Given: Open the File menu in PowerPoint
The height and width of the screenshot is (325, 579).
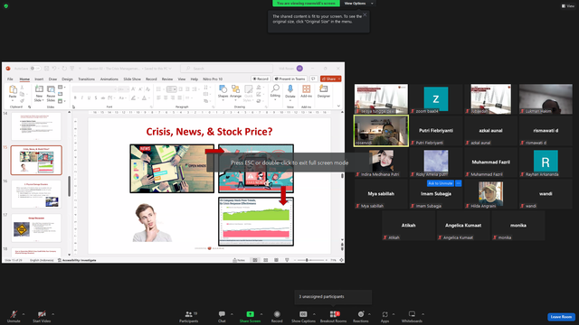Looking at the screenshot, I should pos(10,79).
